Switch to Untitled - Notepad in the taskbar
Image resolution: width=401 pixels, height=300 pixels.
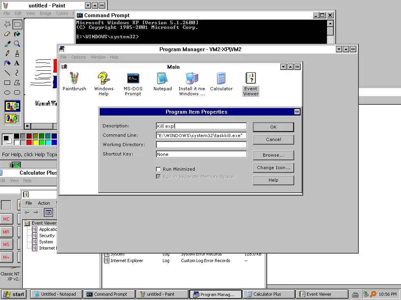point(56,294)
